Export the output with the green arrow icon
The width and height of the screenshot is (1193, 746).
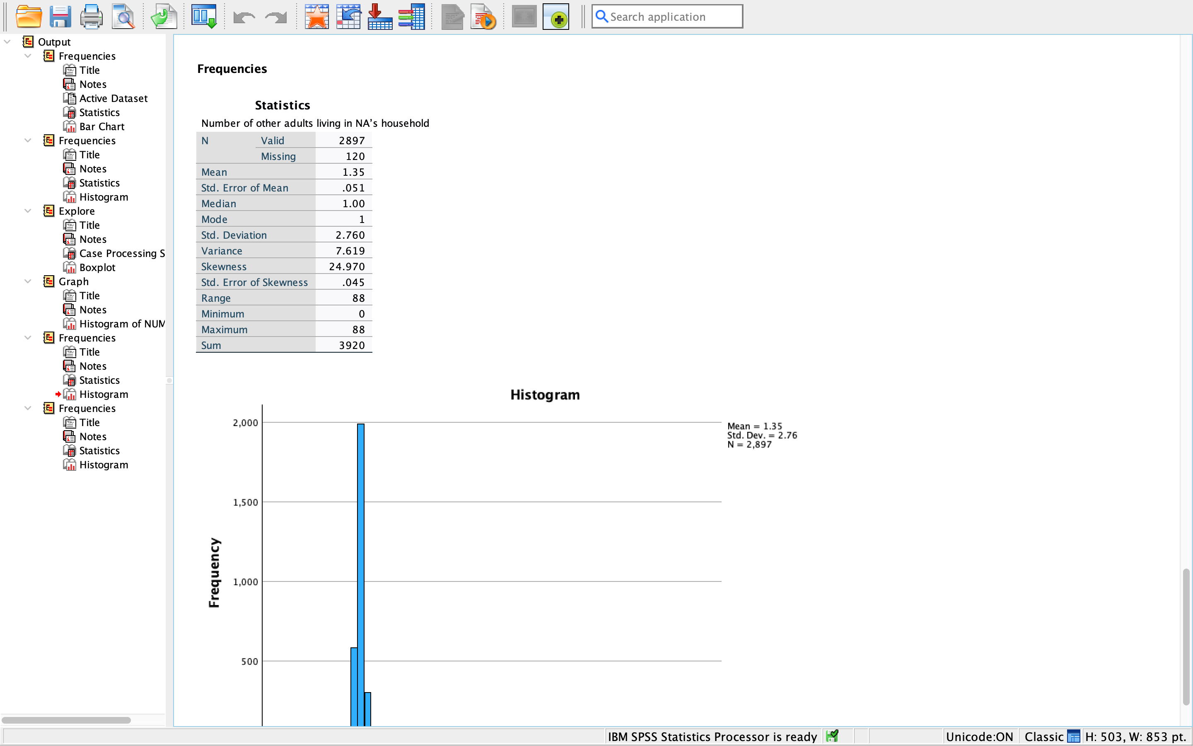(x=164, y=16)
